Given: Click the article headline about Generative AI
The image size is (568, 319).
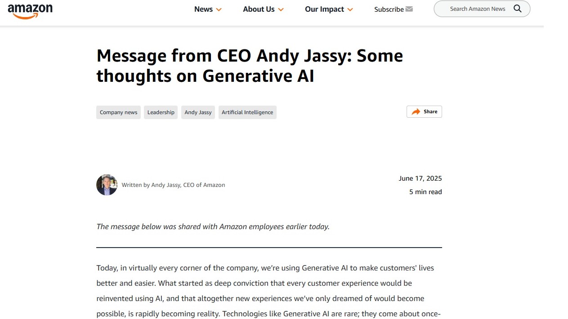Looking at the screenshot, I should tap(250, 66).
